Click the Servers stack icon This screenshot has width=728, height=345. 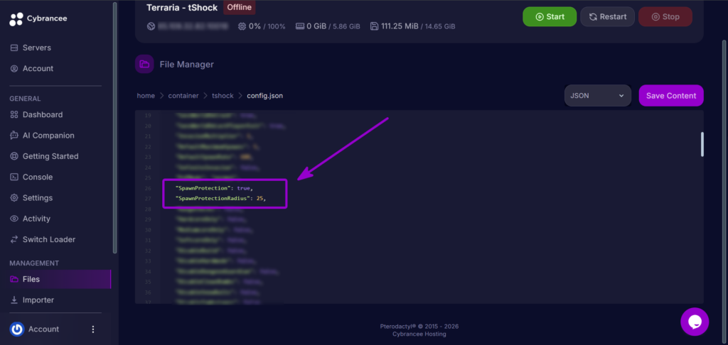click(14, 48)
